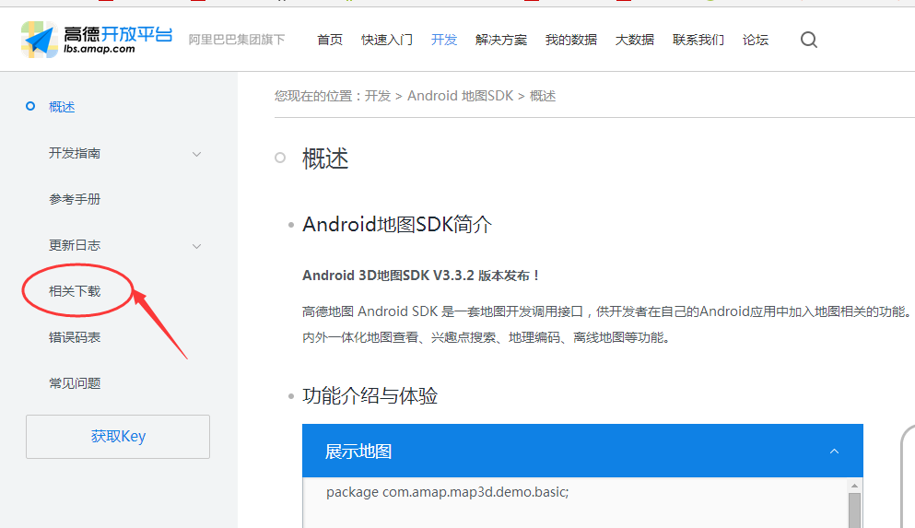Click 开发 in the breadcrumb

[x=378, y=96]
